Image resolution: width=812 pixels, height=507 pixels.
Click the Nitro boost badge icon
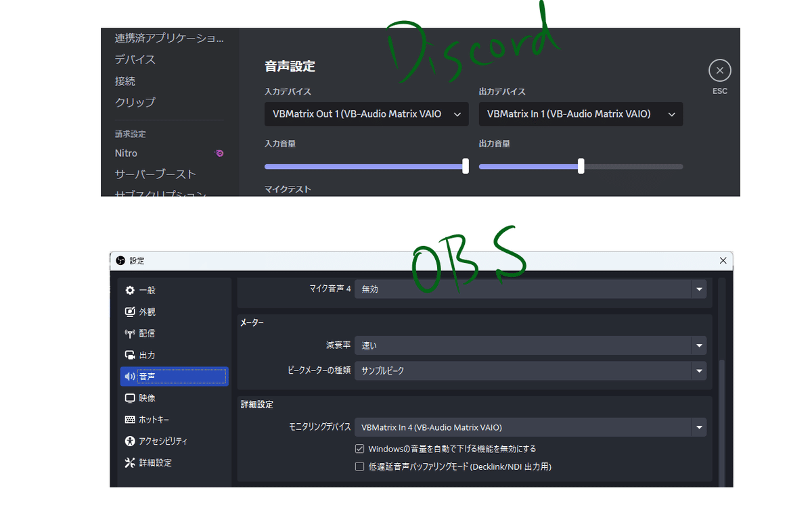218,153
